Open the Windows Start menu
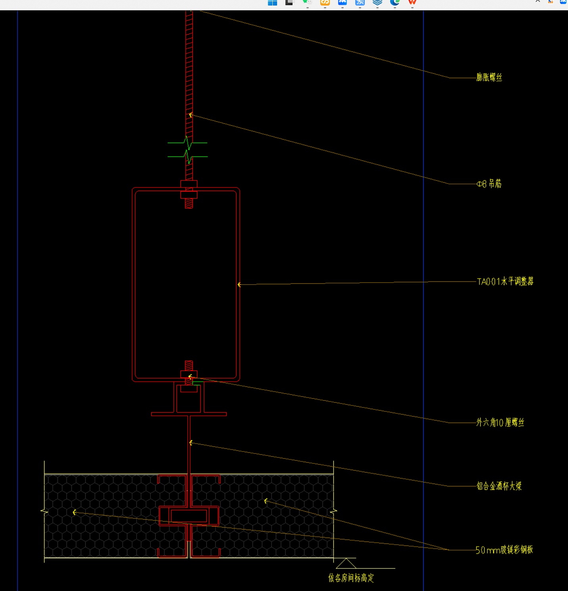The image size is (568, 591). 272,2
